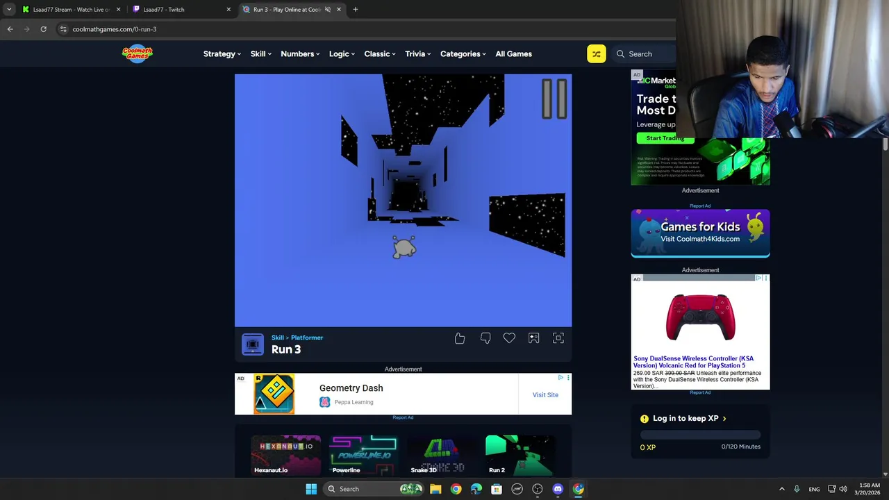This screenshot has height=500, width=889.
Task: Click Report Ad under Geometry Dash banner
Action: coord(403,417)
